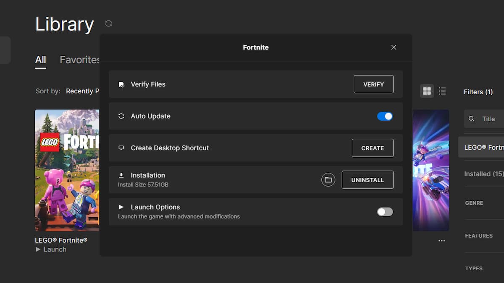Switch to grid view layout
The image size is (504, 283).
coord(427,91)
